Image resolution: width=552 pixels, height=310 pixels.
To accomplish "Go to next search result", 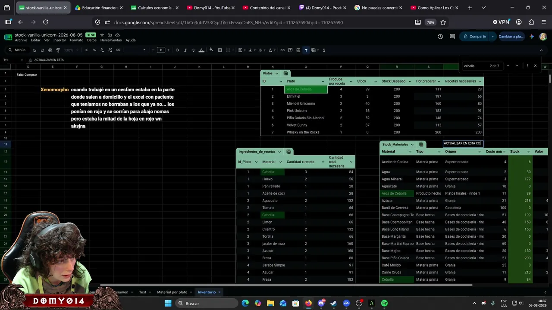I will coord(517,66).
